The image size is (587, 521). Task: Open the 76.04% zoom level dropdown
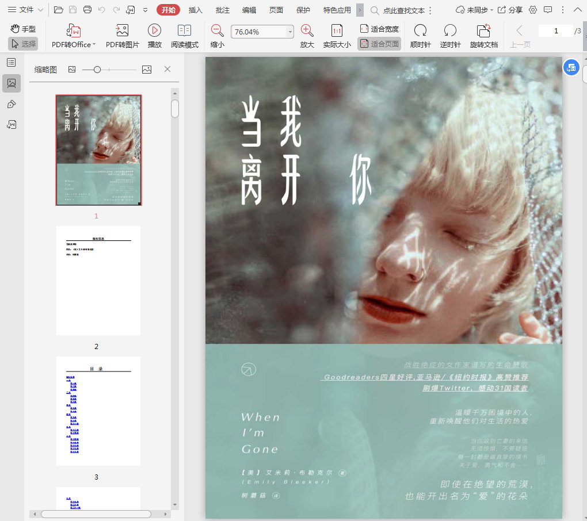point(289,32)
